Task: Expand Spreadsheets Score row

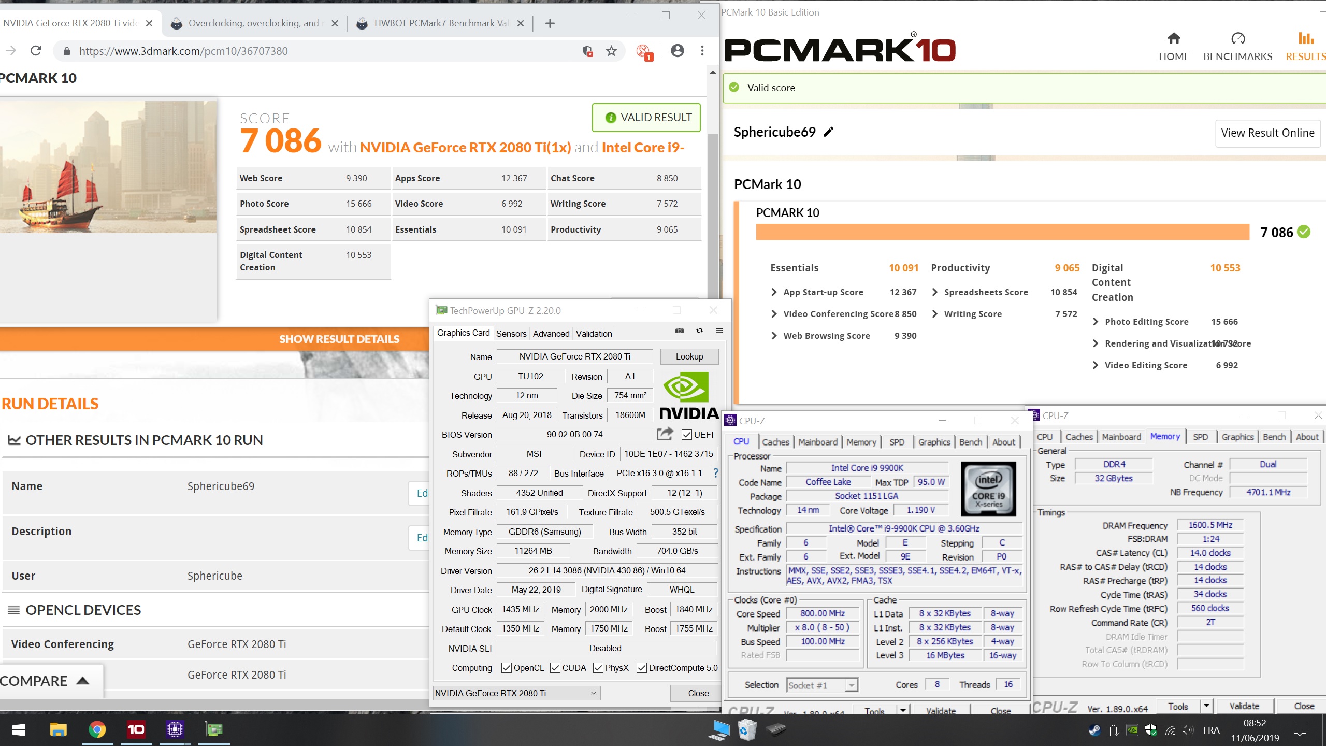Action: (935, 292)
